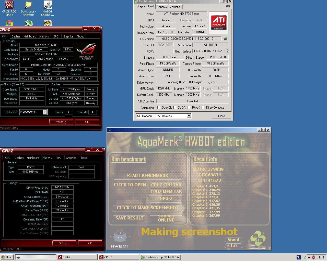
Task: Open Mainboard tab in lower CPU-Z
Action: 33,158
